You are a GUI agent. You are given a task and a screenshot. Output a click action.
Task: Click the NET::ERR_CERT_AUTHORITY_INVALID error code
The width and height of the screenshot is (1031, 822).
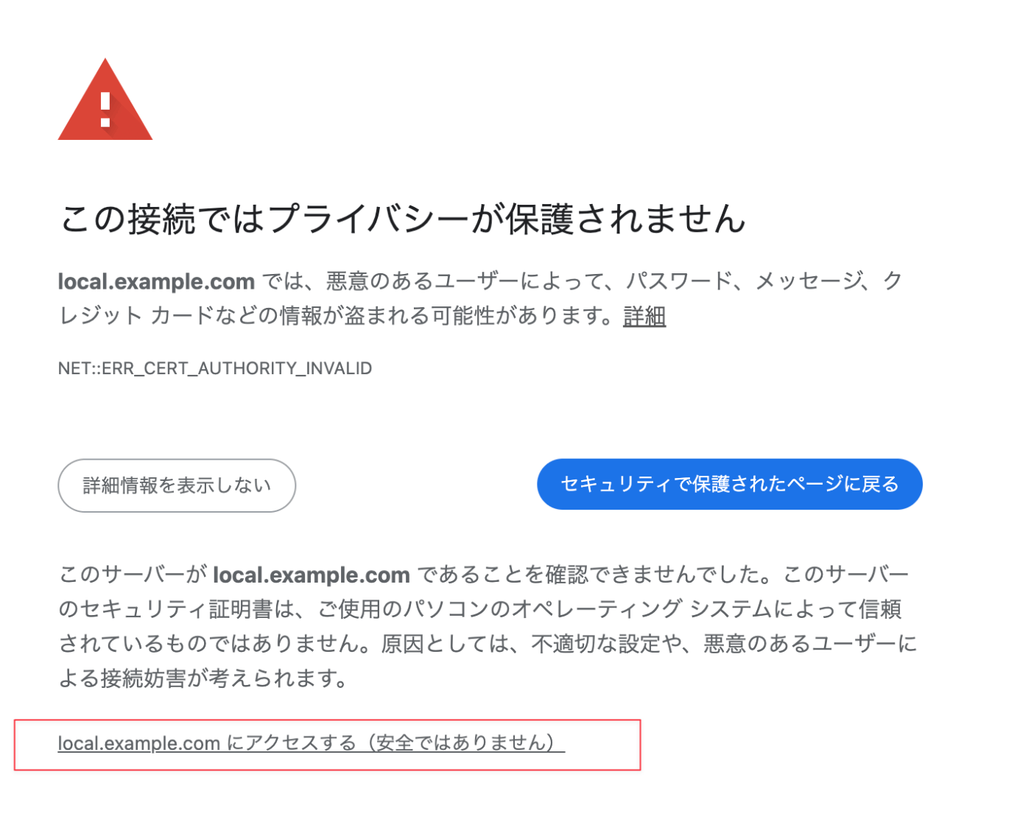215,368
